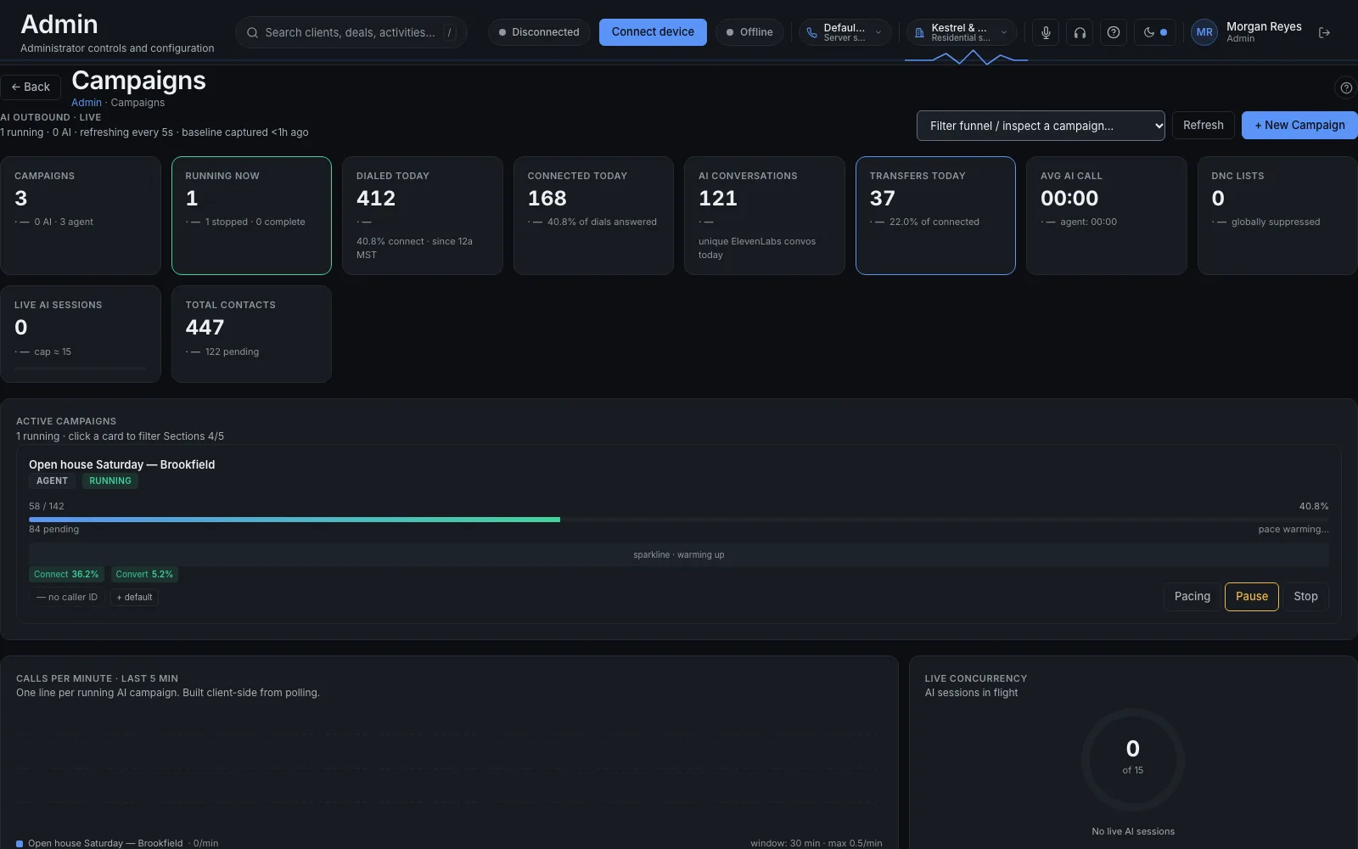Toggle the Offline status pill

point(750,32)
